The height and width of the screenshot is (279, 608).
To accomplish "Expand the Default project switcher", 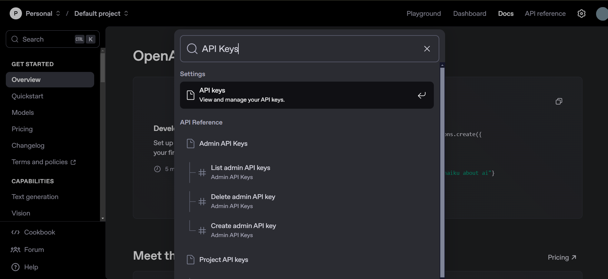I will pos(126,14).
